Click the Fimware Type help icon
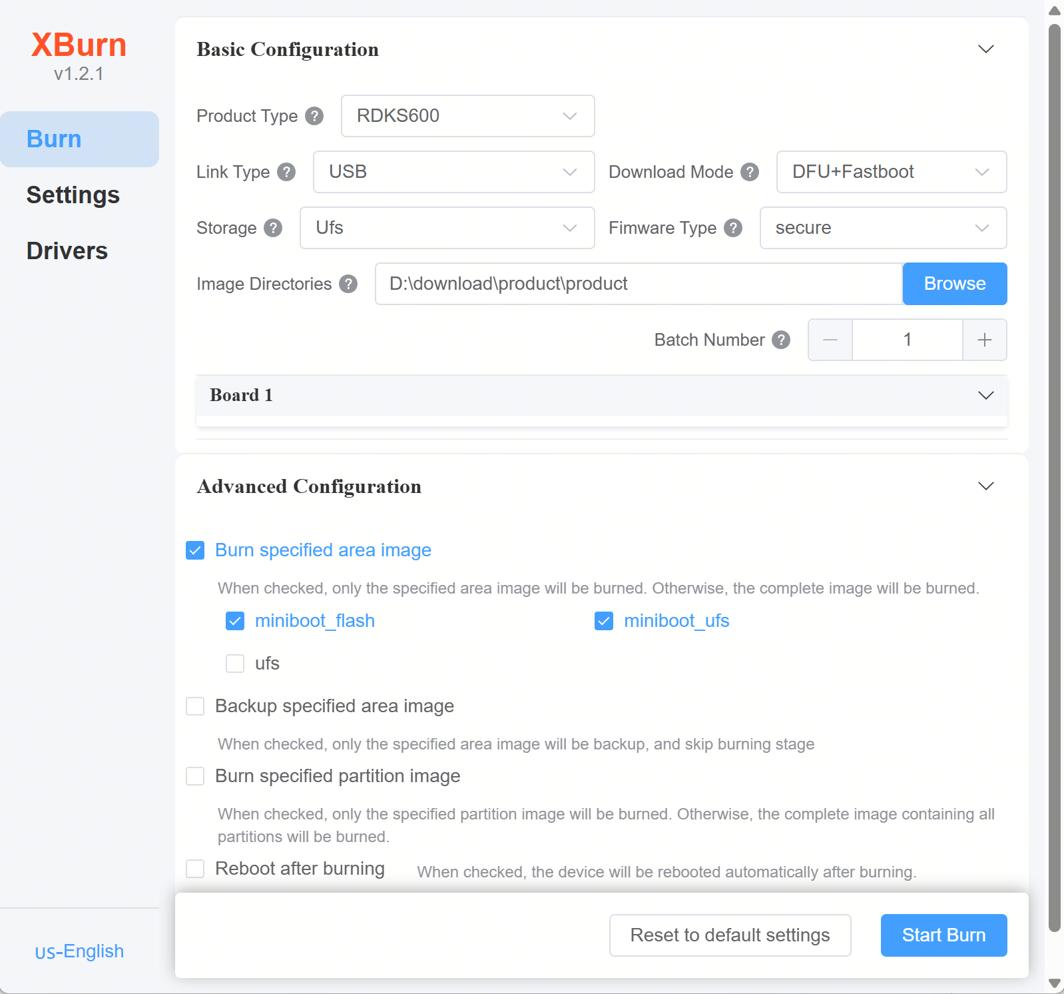 [x=733, y=228]
